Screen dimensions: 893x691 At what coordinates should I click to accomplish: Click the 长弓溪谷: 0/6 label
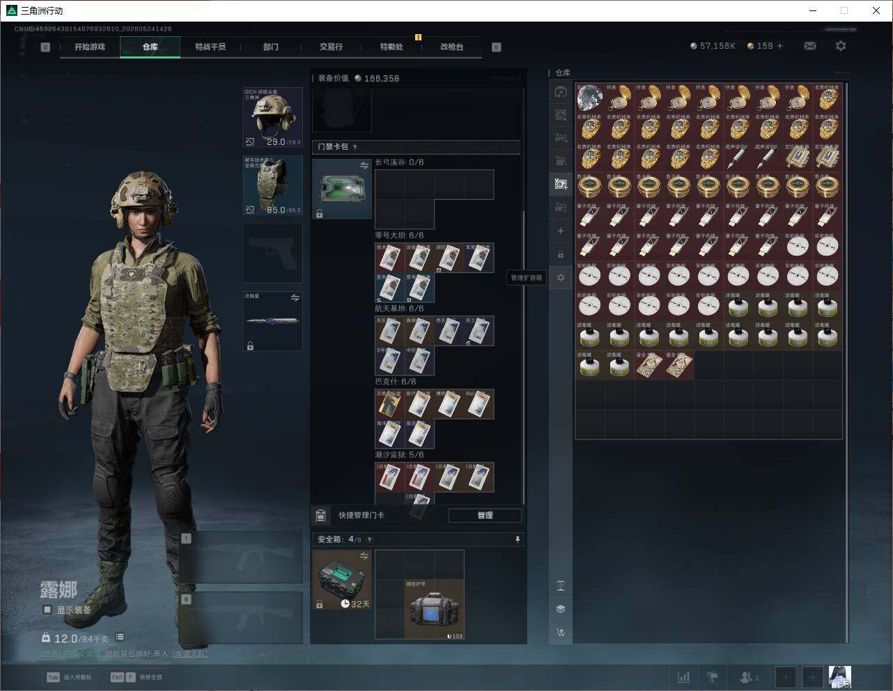coord(399,162)
